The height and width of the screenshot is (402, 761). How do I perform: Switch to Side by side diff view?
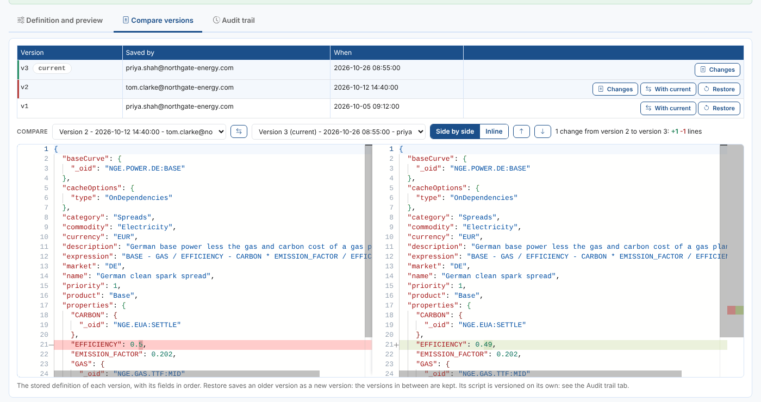[x=455, y=131]
